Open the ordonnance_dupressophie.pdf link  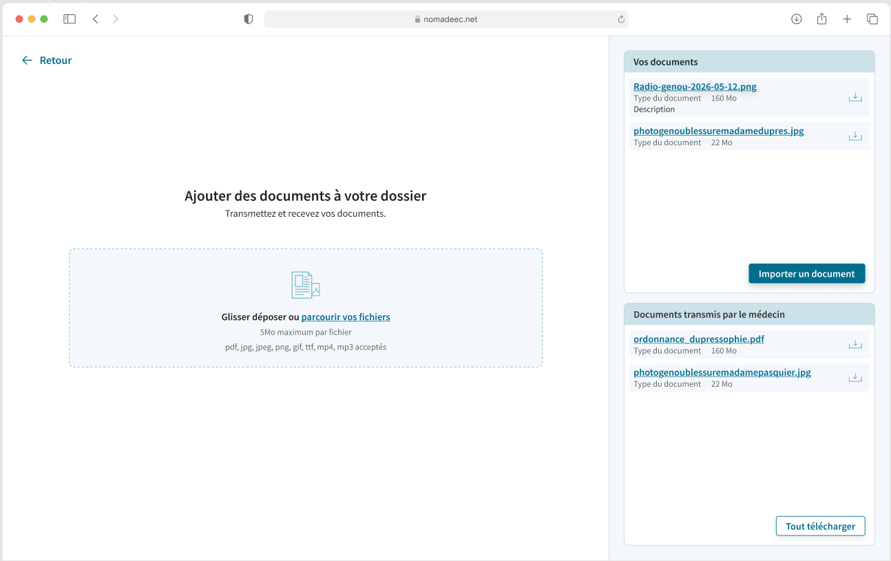tap(699, 339)
